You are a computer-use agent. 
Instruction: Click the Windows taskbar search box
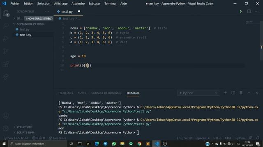(38, 143)
